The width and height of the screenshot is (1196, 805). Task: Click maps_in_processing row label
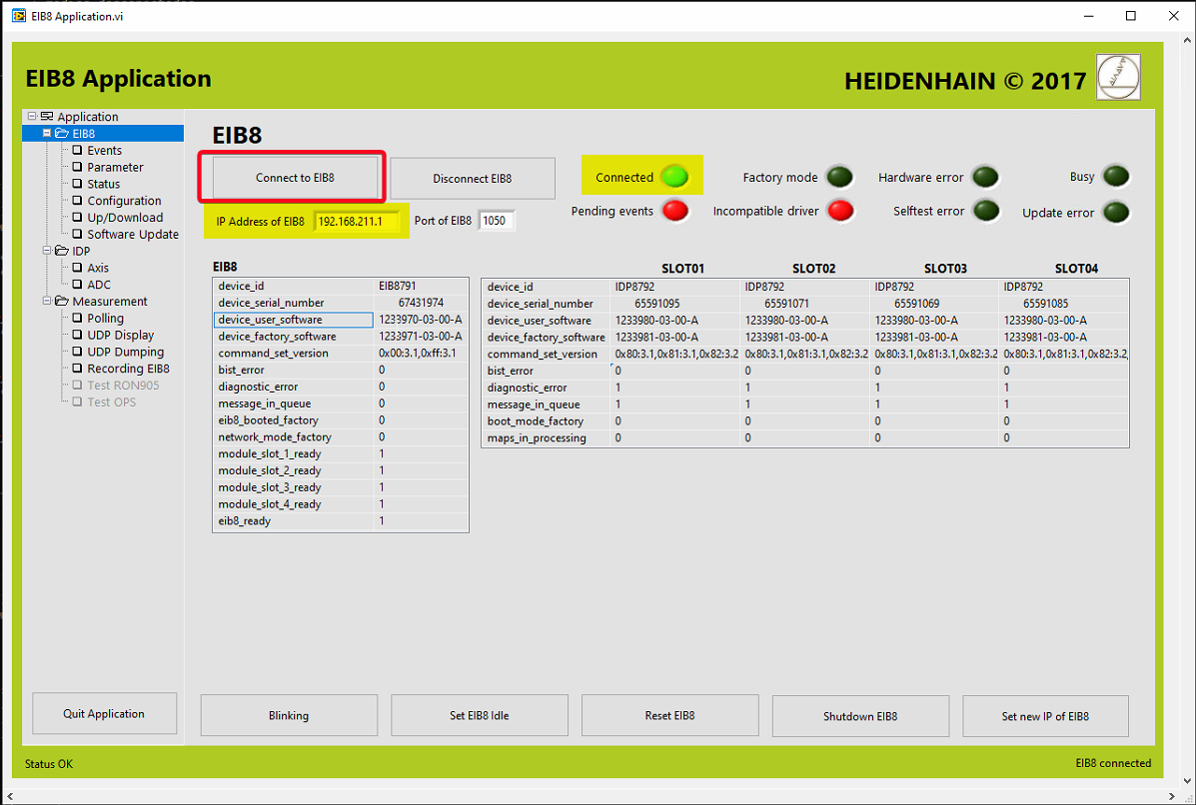coord(537,438)
